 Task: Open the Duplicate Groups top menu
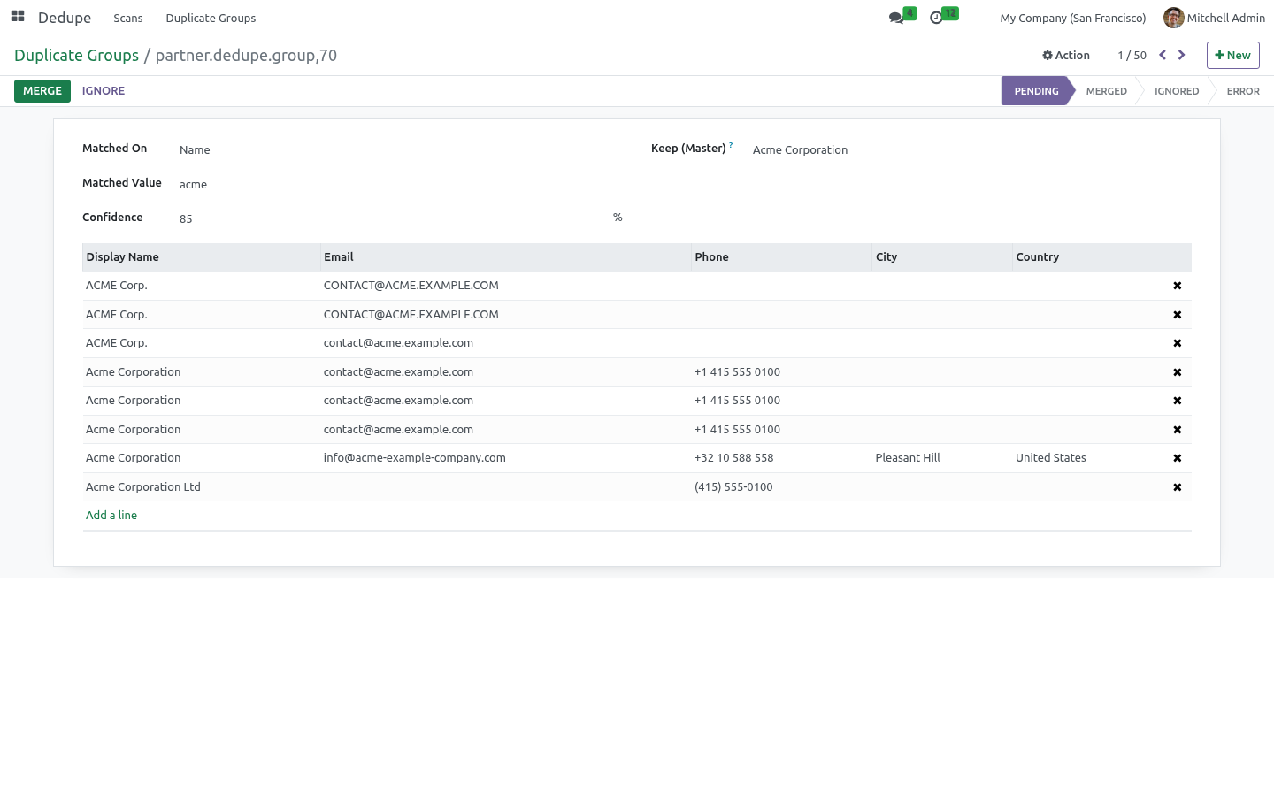click(x=211, y=18)
